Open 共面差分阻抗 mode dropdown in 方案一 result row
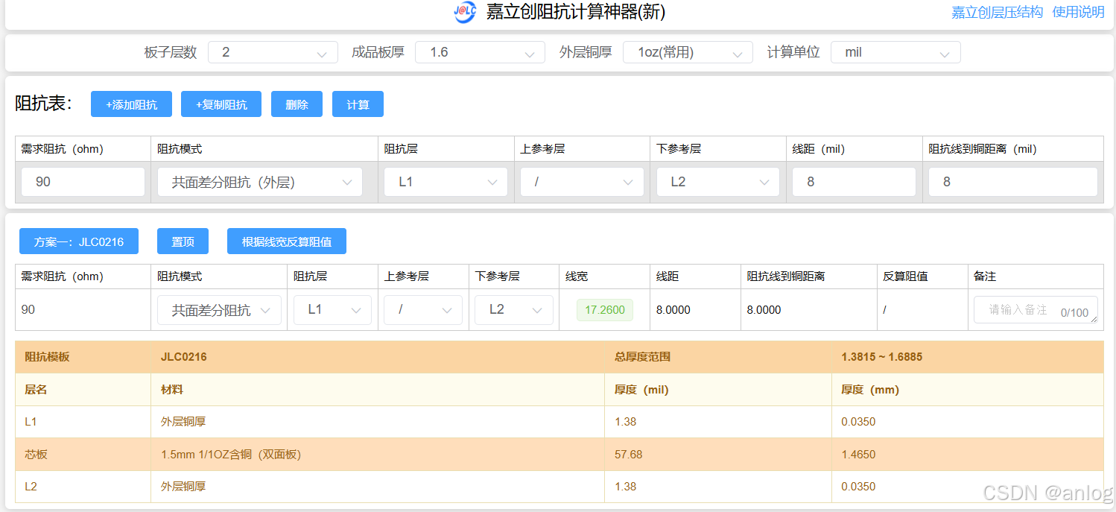 219,310
